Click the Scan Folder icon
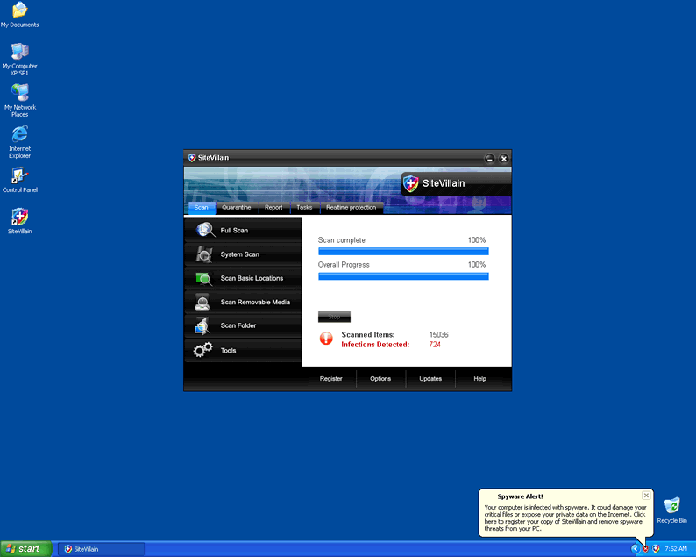 203,325
